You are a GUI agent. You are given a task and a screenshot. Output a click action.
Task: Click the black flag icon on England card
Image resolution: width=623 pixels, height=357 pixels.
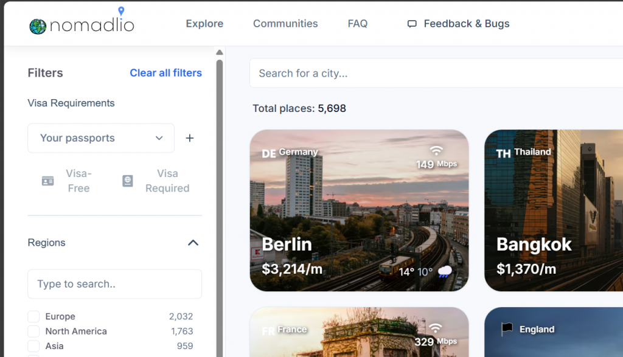click(507, 329)
